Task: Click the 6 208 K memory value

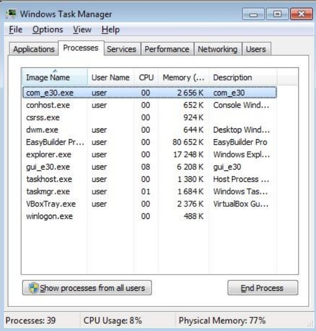Action: [190, 167]
